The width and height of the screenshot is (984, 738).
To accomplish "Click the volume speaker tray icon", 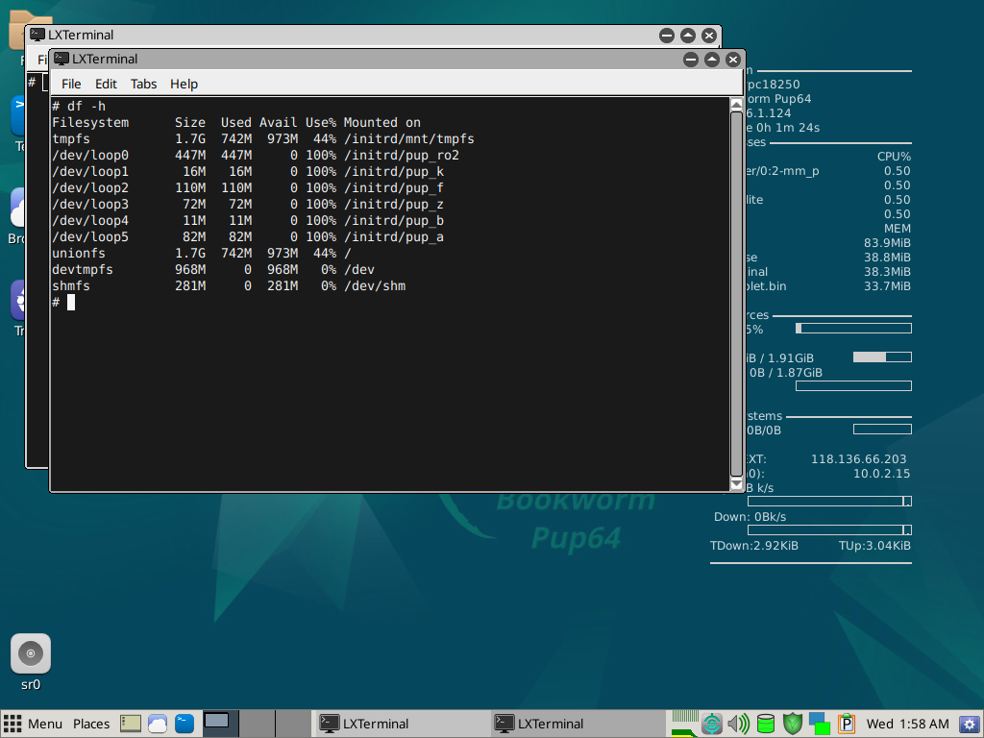I will pyautogui.click(x=738, y=724).
